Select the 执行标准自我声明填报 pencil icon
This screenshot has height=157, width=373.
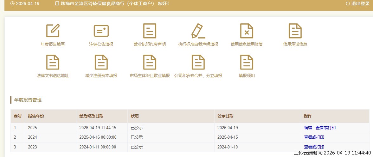(x=198, y=31)
